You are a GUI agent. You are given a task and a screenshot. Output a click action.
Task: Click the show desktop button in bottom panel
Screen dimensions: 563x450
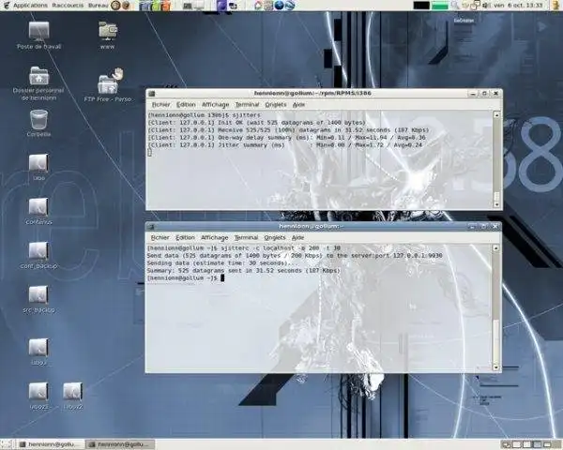coord(7,444)
